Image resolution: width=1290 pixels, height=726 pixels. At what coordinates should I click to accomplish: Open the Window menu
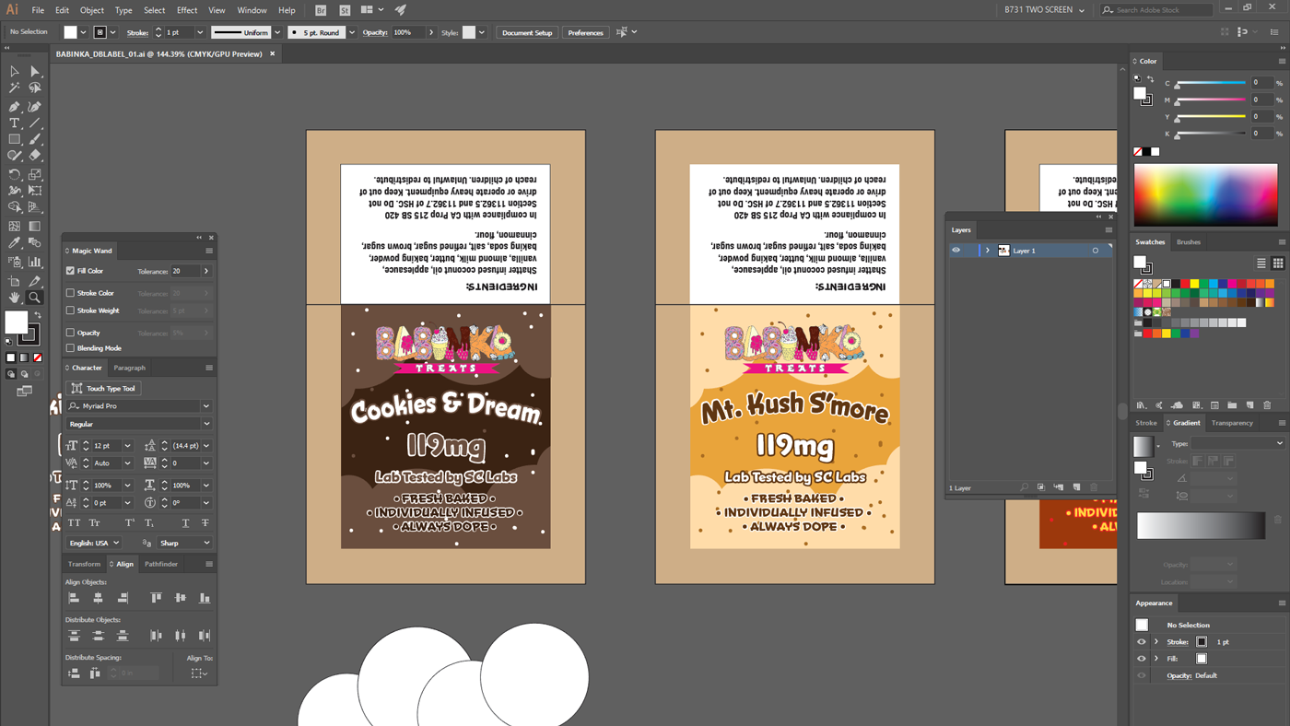(x=252, y=10)
